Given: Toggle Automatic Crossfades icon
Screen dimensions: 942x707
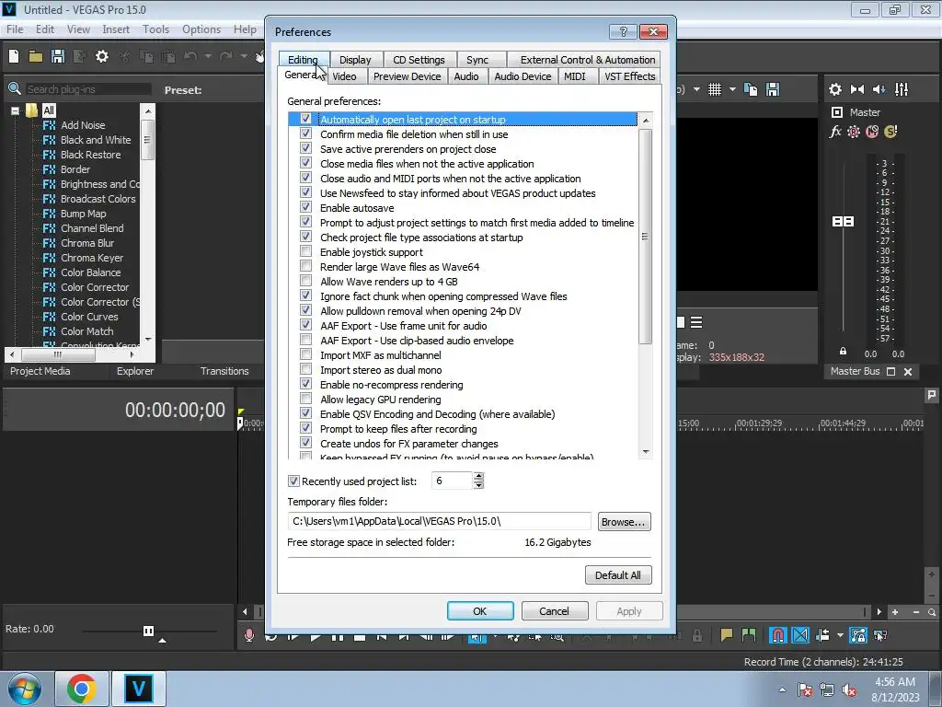Looking at the screenshot, I should tap(800, 635).
